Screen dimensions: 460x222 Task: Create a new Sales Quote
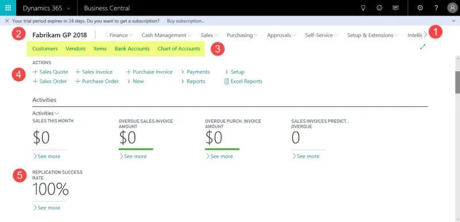point(50,72)
